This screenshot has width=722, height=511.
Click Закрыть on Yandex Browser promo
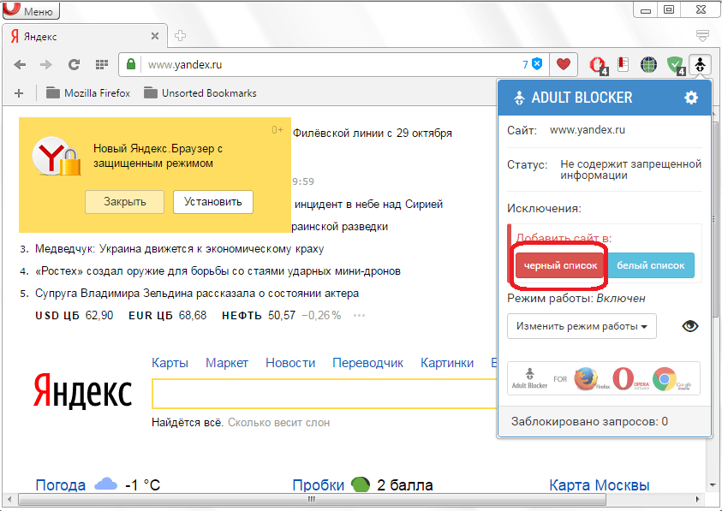(x=124, y=202)
